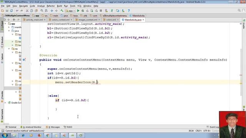Toggle the Captures side panel
The height and width of the screenshot is (138, 246).
click(x=2, y=58)
